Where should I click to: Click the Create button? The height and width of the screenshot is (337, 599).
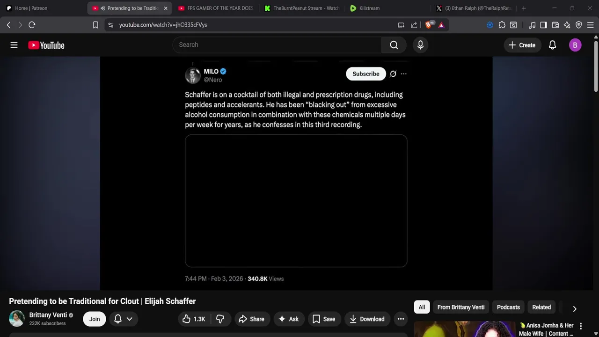click(522, 45)
